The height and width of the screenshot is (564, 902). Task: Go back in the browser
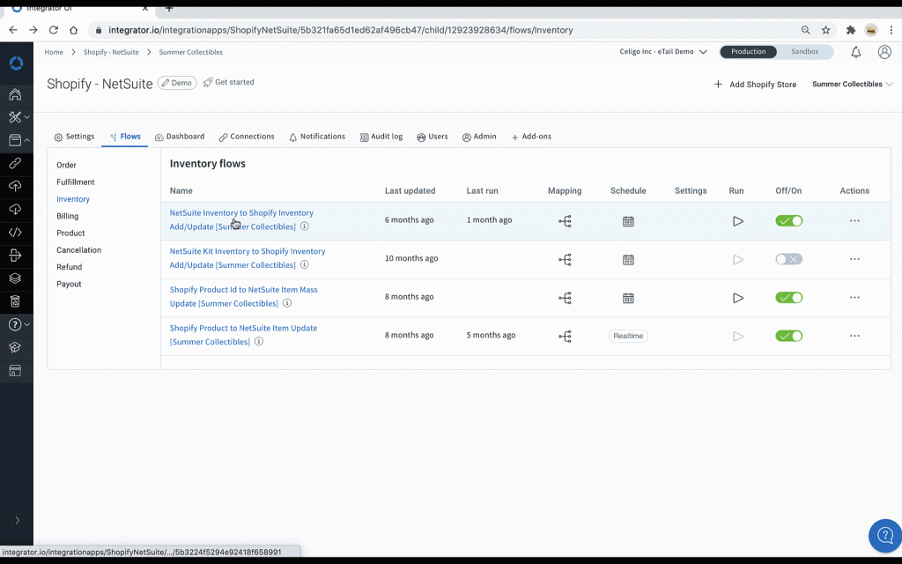[13, 30]
